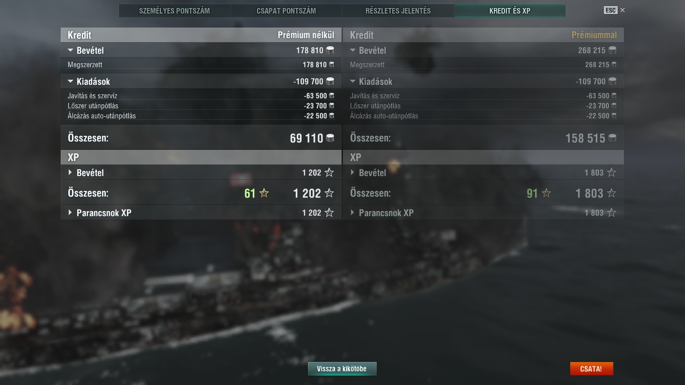
Task: Click the star icon next to green 91
Action: [546, 193]
